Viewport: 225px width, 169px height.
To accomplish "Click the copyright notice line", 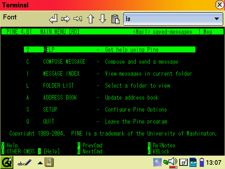I will pos(113,133).
